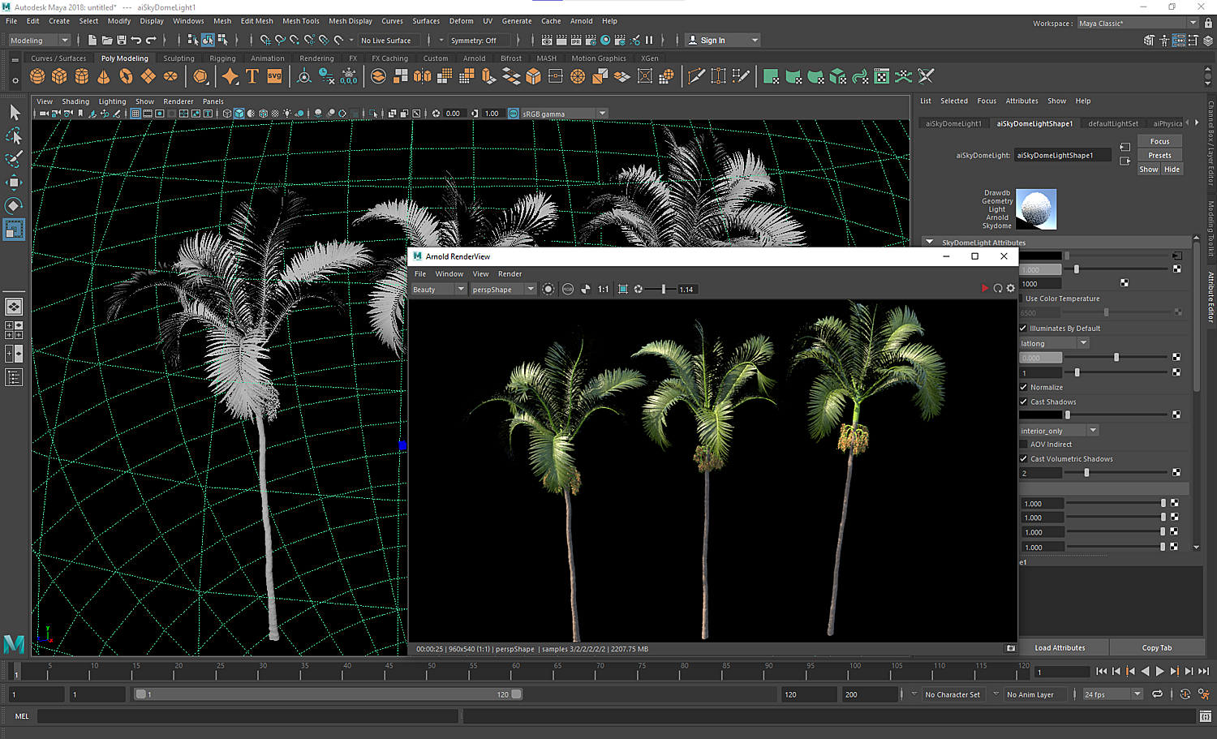This screenshot has height=739, width=1217.
Task: Uncheck Cast Shadows option
Action: tap(1024, 402)
